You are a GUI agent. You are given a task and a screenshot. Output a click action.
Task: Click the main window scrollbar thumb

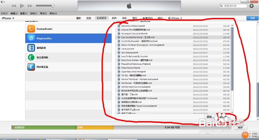point(258,100)
